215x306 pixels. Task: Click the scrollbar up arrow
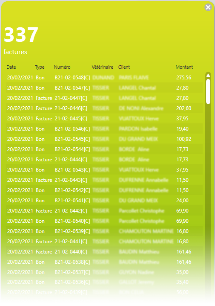coord(208,76)
